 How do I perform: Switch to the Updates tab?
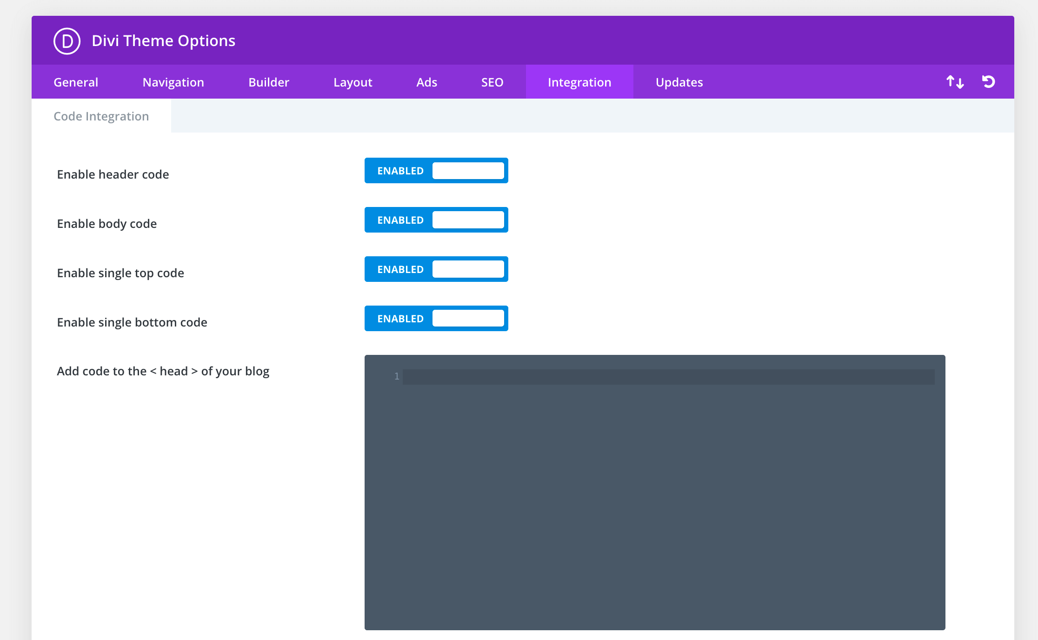tap(679, 82)
